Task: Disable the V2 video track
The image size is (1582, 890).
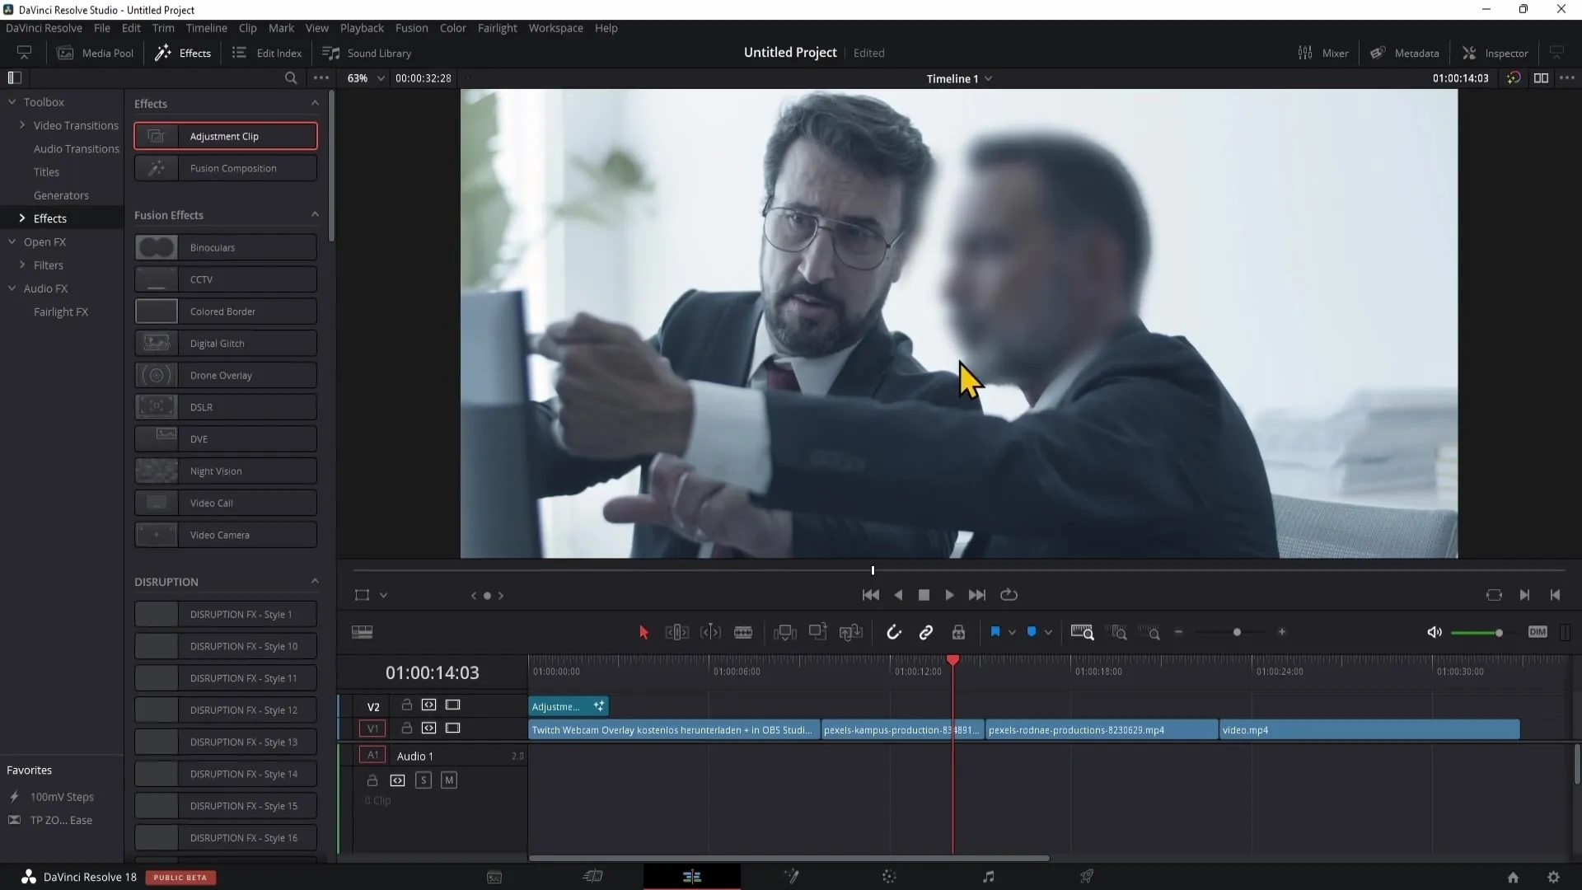Action: (x=452, y=705)
